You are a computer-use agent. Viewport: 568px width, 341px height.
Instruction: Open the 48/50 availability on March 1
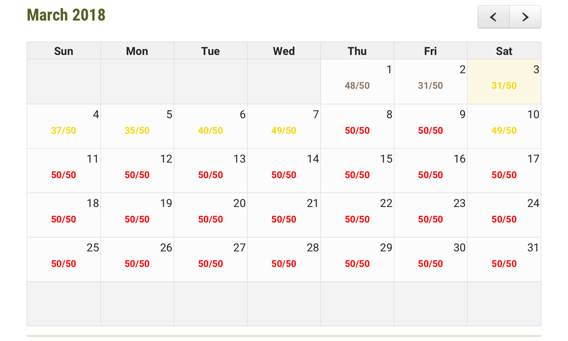click(357, 86)
